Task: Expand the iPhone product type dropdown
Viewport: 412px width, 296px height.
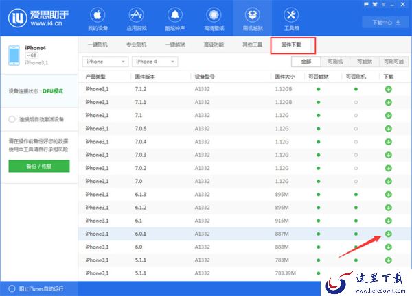Action: tap(105, 62)
